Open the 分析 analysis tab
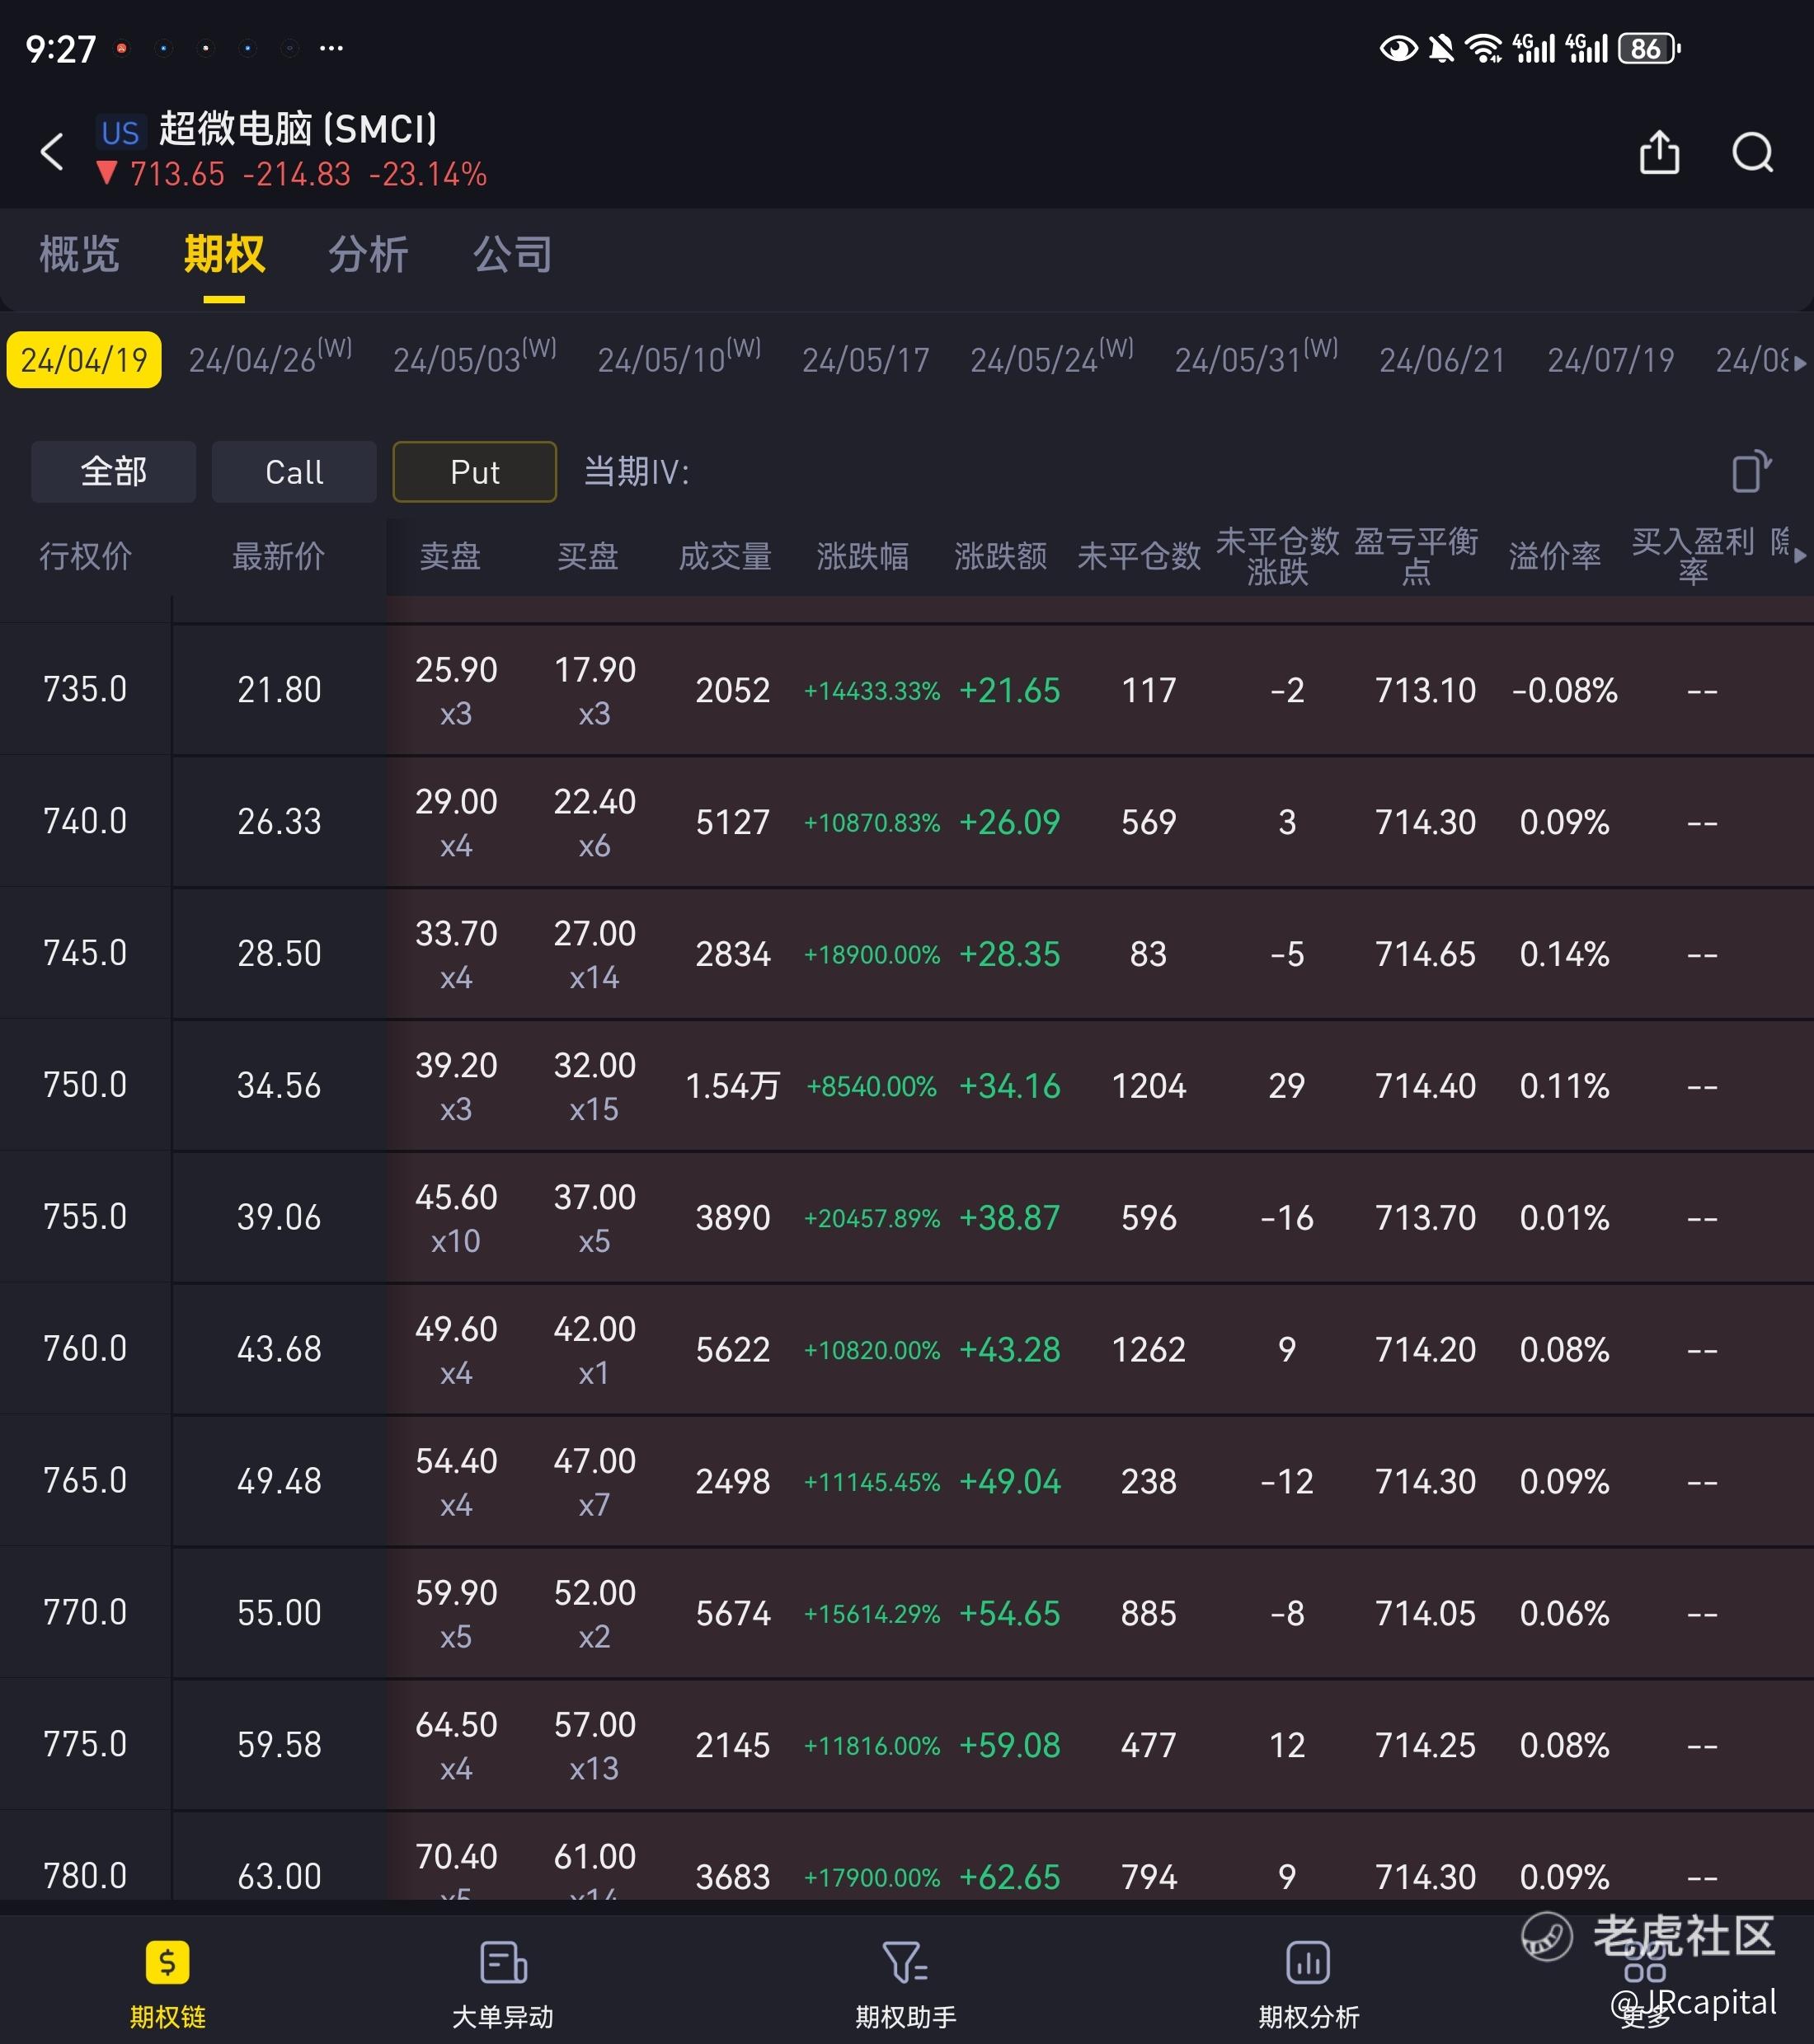This screenshot has width=1814, height=2044. 369,254
